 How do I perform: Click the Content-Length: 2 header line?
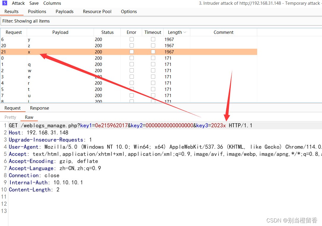34,190
